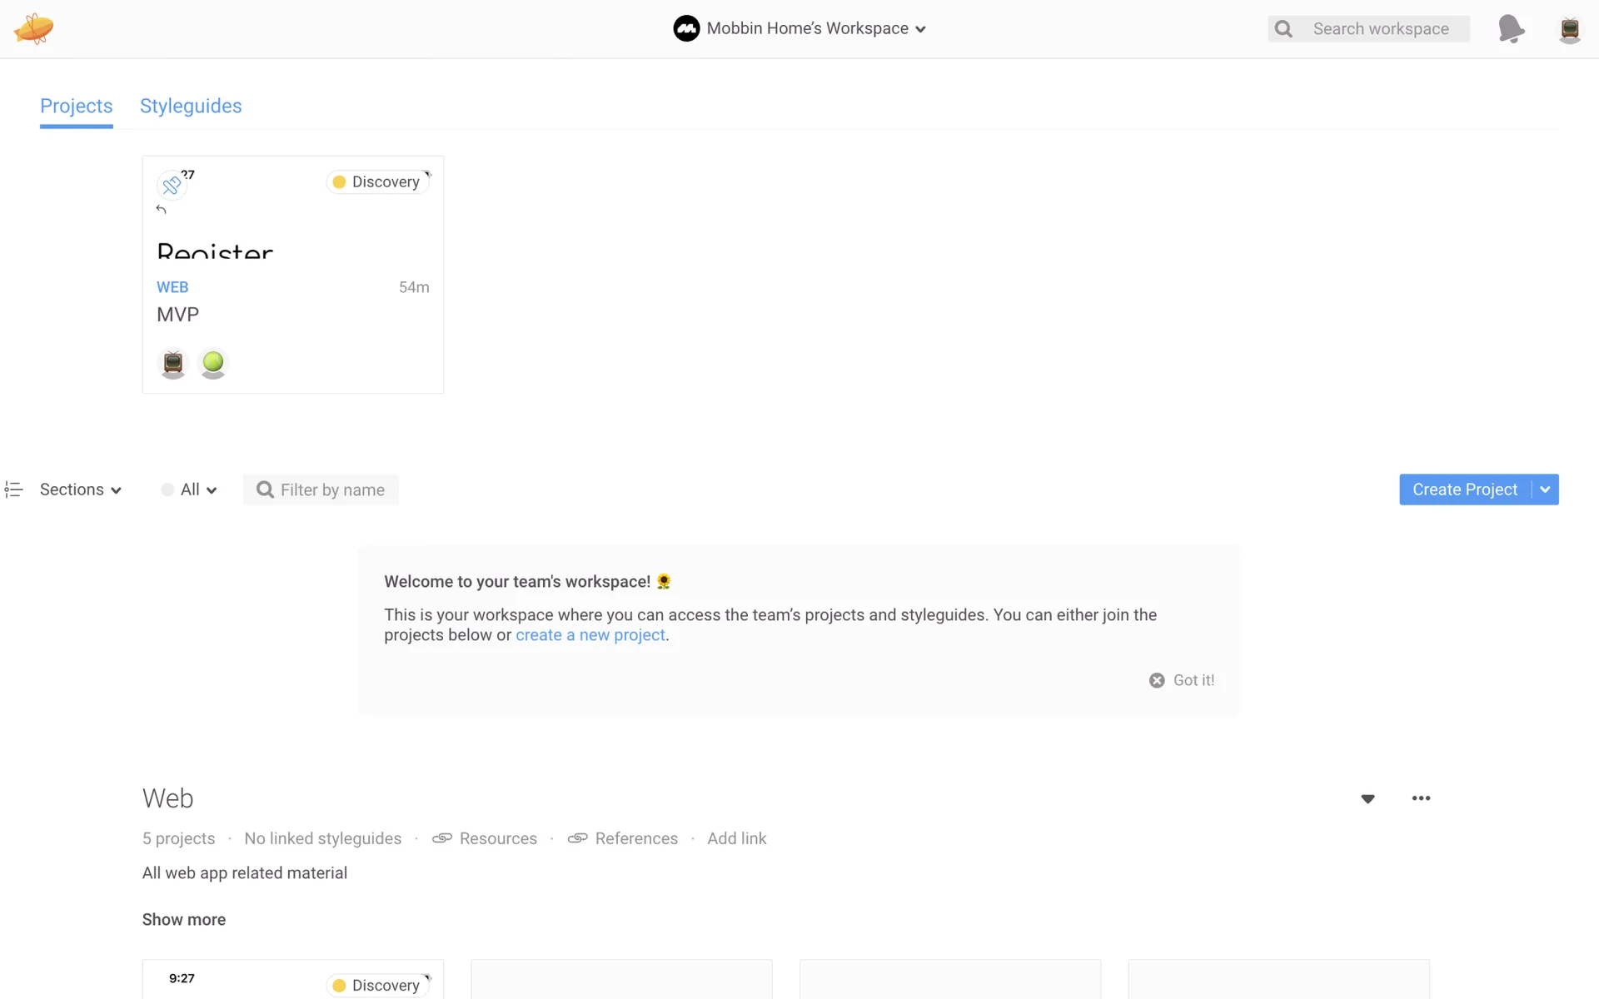The image size is (1599, 999).
Task: Expand the Sections dropdown
Action: click(81, 490)
